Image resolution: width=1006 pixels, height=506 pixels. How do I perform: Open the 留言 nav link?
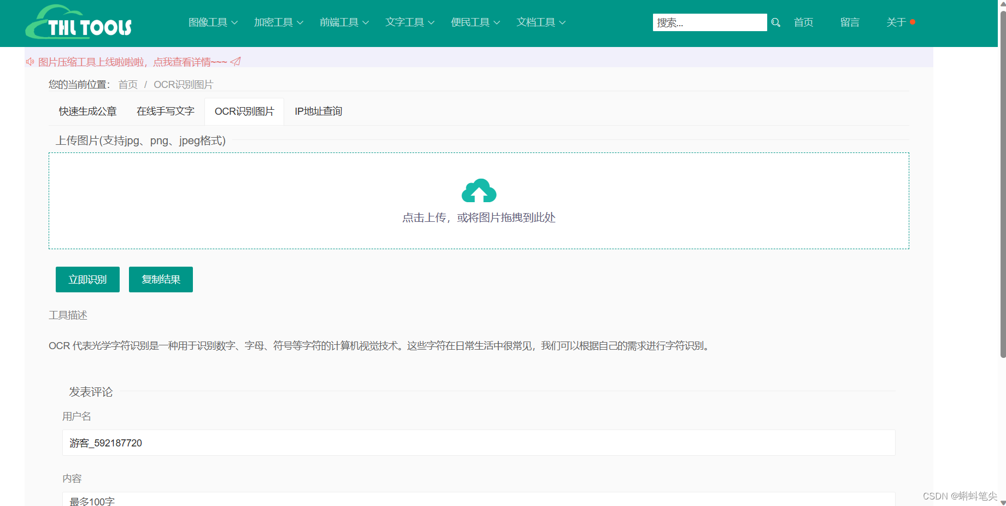[850, 22]
